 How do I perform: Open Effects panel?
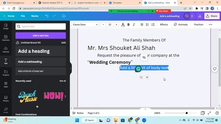164,24
